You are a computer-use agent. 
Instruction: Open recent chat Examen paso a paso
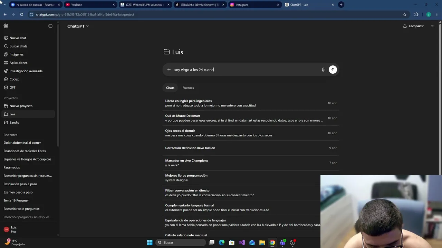(29, 192)
